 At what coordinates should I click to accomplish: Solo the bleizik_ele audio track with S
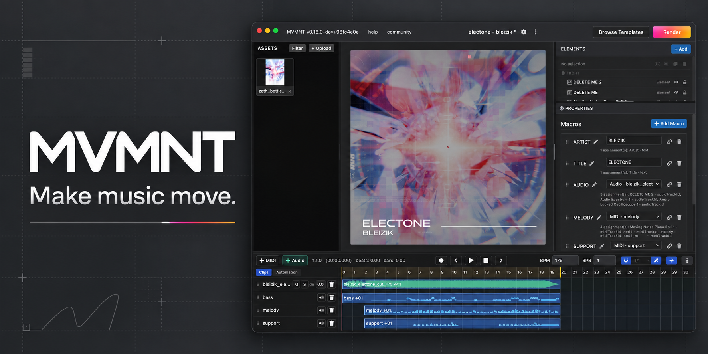(x=305, y=285)
